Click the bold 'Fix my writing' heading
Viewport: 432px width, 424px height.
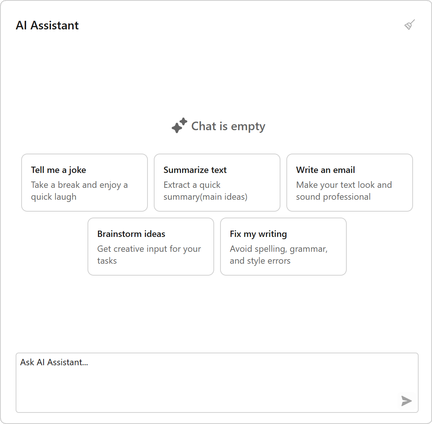(258, 234)
